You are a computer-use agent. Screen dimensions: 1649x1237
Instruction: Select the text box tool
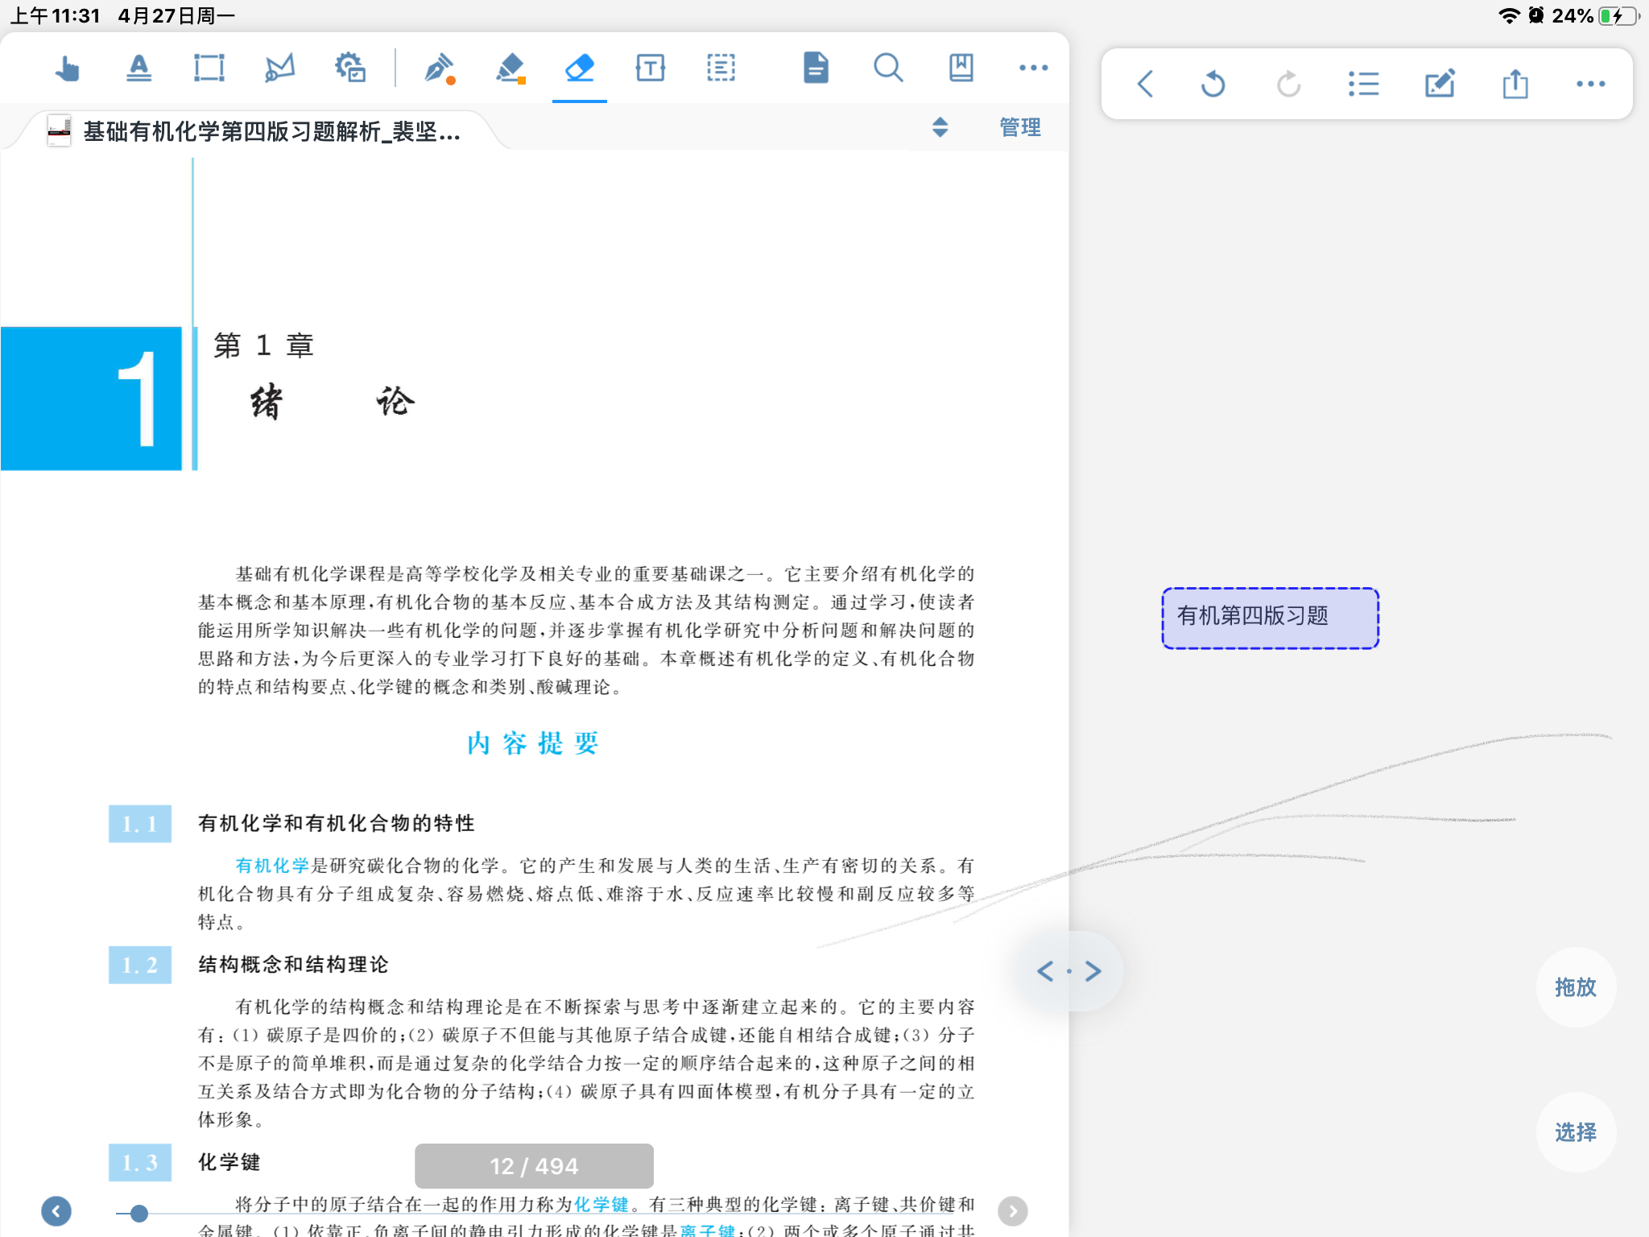pyautogui.click(x=650, y=68)
